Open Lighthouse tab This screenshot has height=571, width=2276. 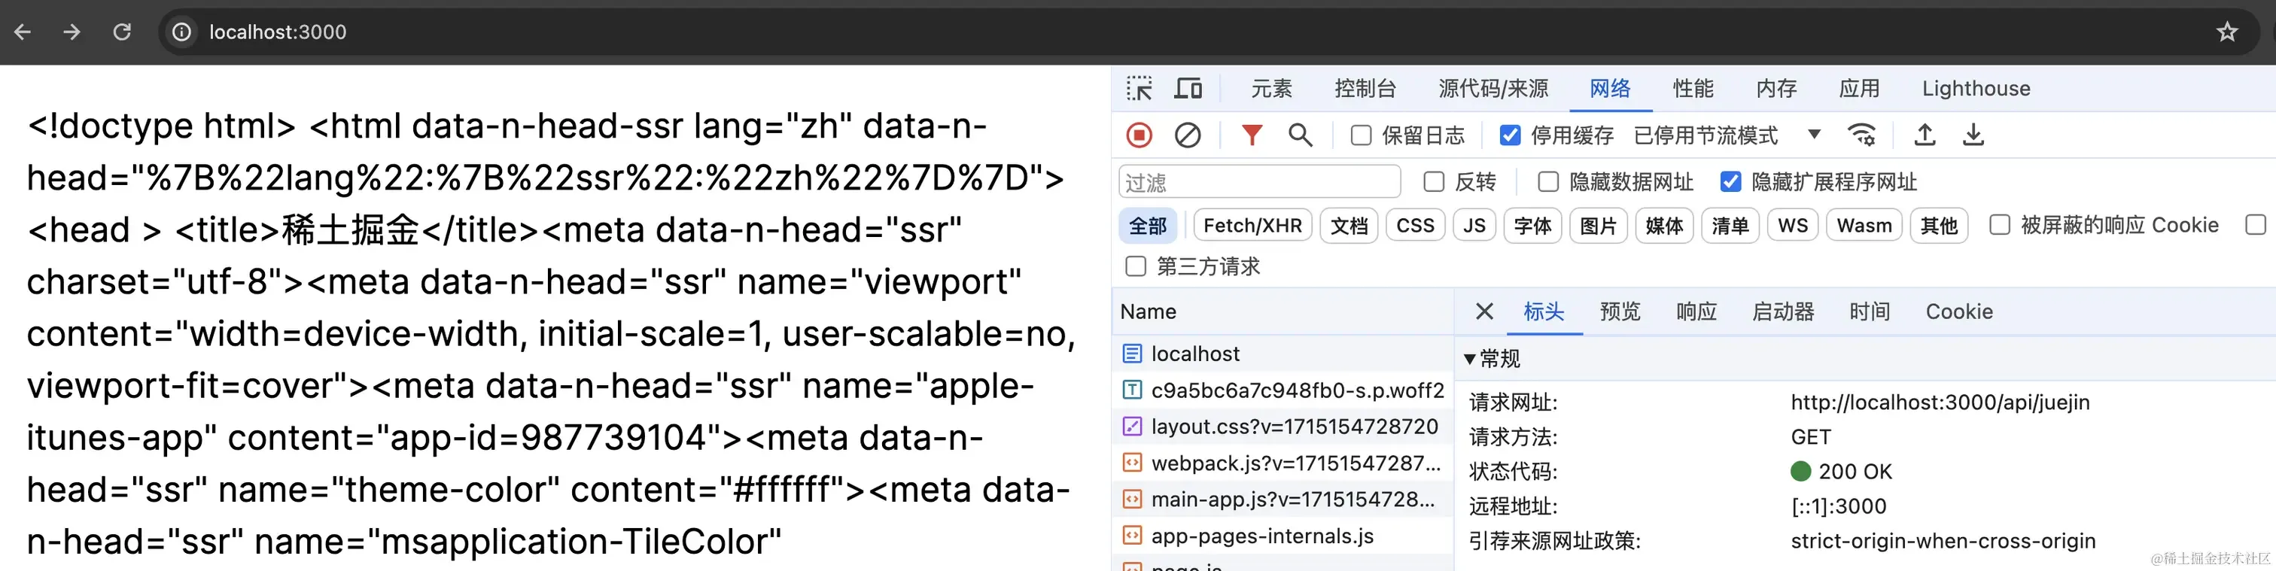click(x=1976, y=88)
